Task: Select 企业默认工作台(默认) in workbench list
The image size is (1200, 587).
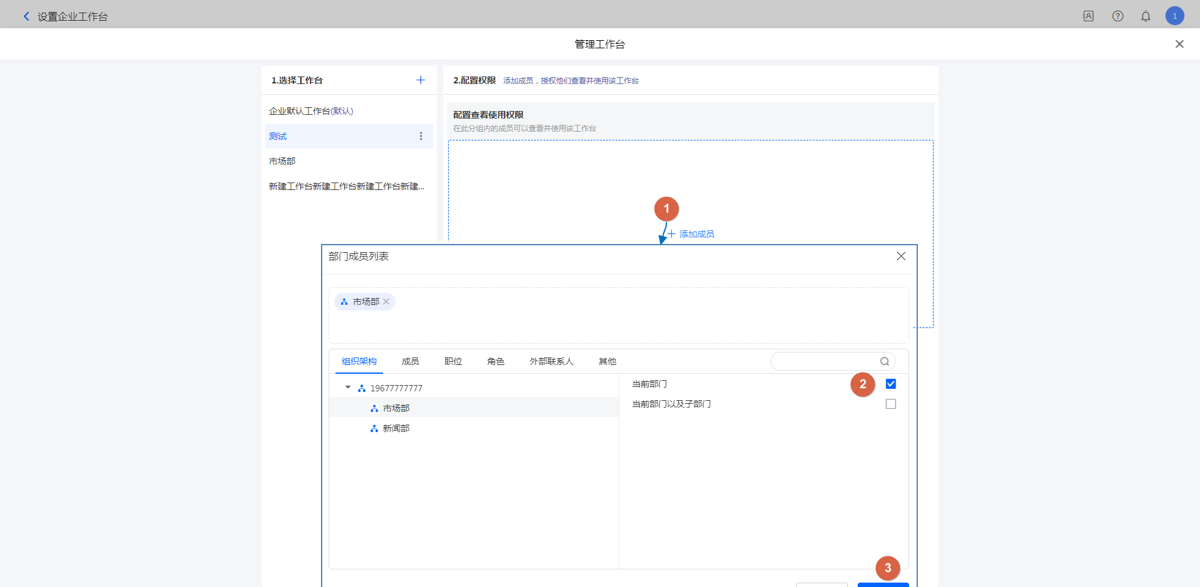Action: click(311, 111)
